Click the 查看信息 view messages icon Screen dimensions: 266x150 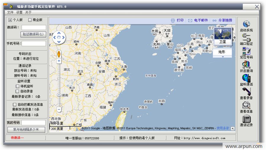coord(246,105)
